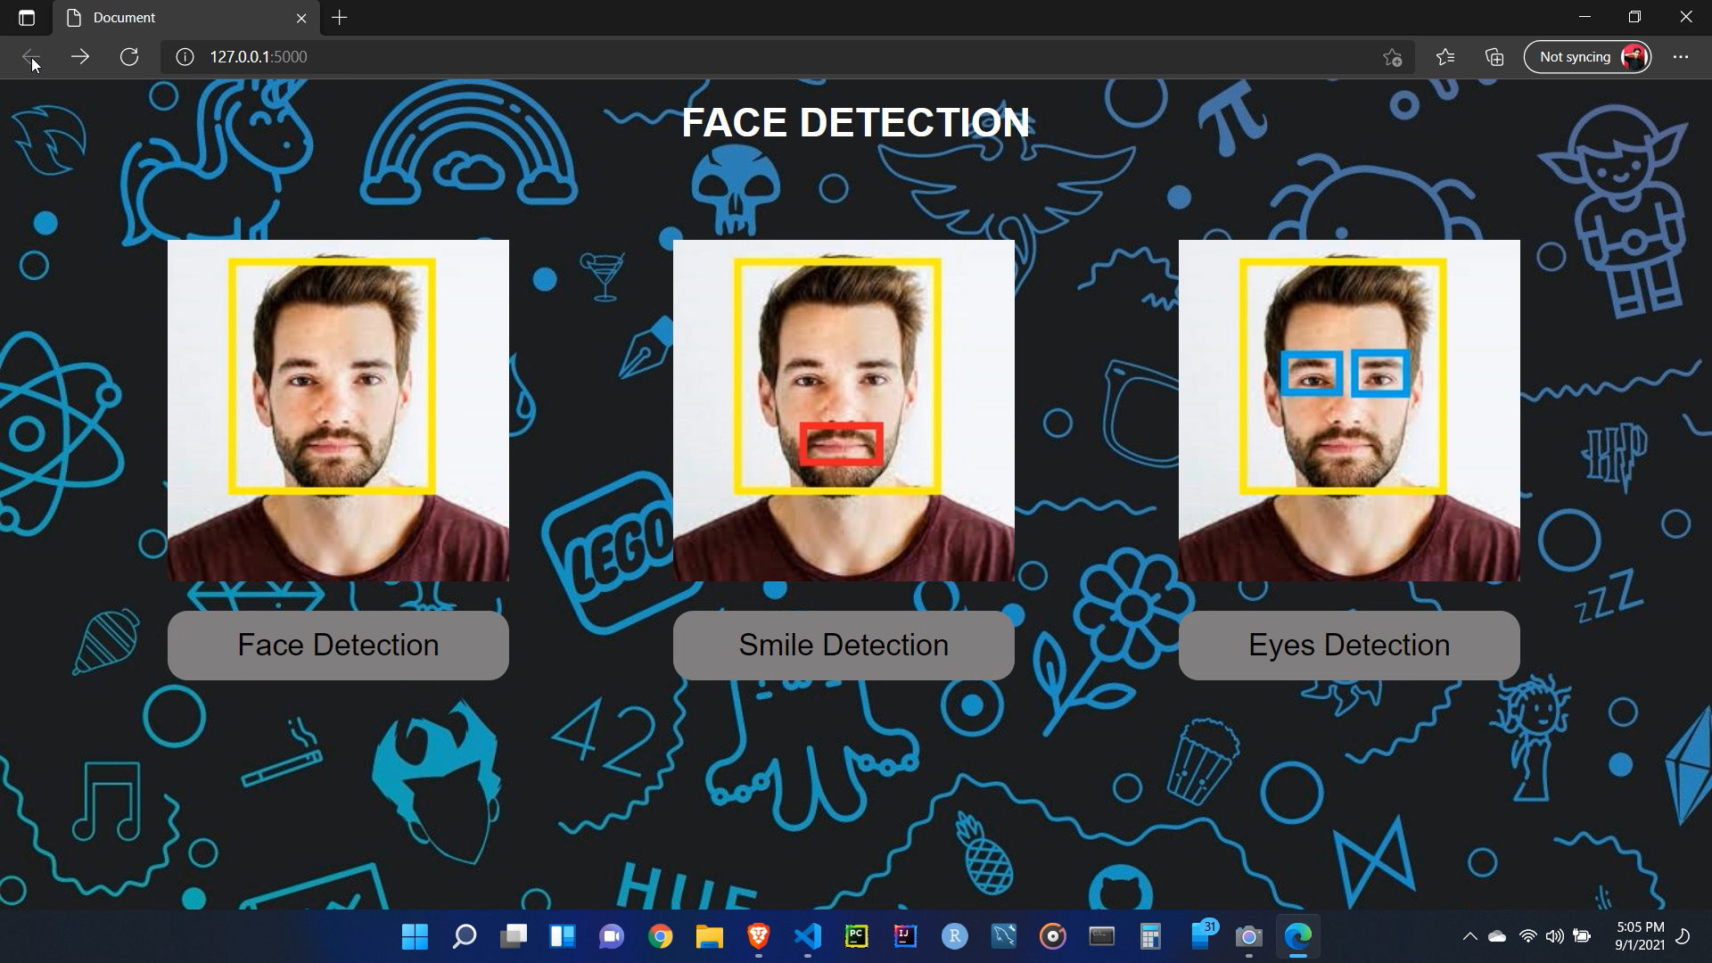
Task: Select the eyes detection image with blue boxes
Action: (1349, 410)
